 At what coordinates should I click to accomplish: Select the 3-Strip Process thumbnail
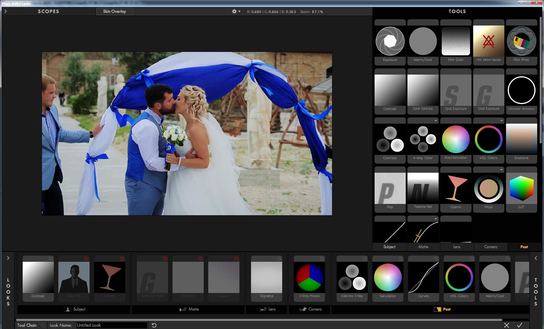pyautogui.click(x=309, y=278)
